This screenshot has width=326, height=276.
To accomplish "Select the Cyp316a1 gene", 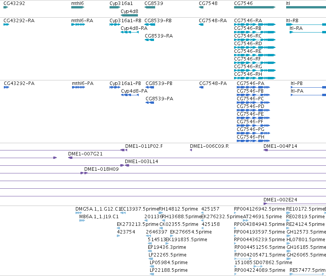I will click(x=115, y=7).
